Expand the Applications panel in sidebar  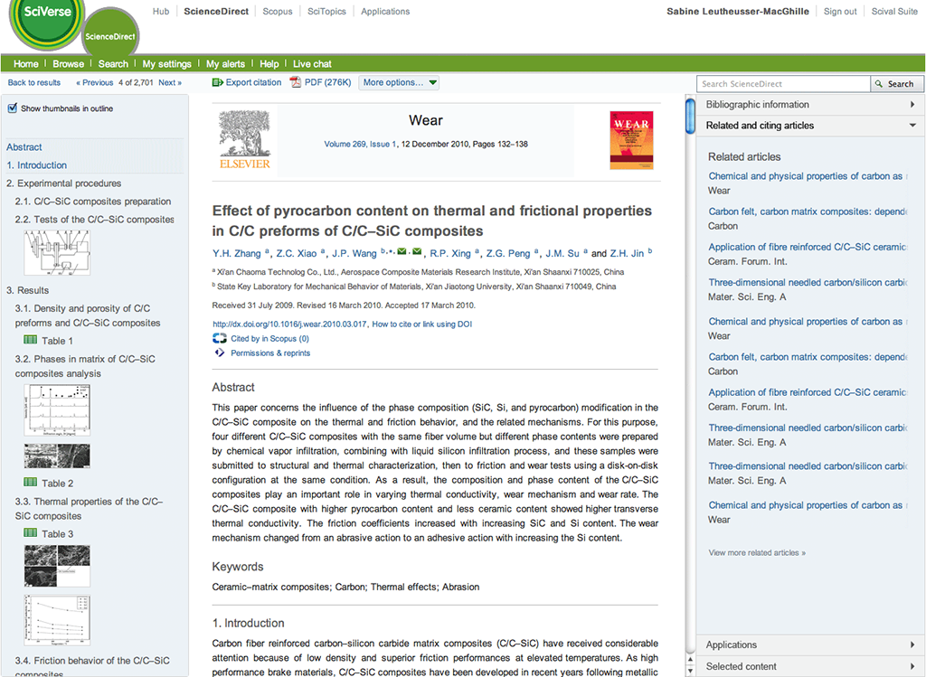pos(810,644)
